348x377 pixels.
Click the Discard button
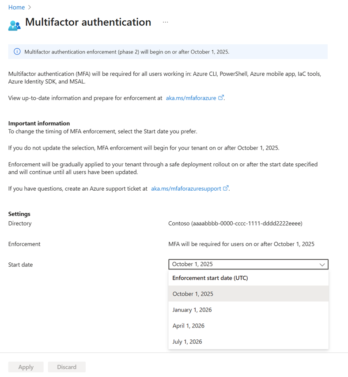[x=67, y=367]
